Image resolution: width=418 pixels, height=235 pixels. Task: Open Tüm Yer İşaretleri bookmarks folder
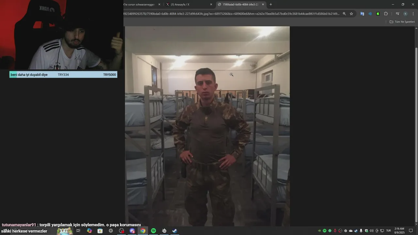[x=402, y=22]
